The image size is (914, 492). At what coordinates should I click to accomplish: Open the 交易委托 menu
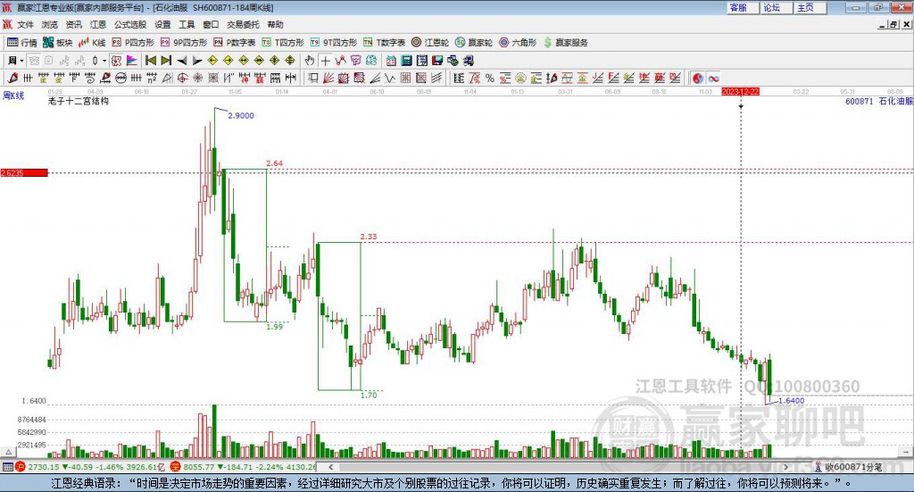(243, 24)
